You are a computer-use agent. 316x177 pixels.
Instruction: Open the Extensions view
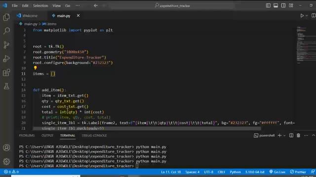pos(6,72)
